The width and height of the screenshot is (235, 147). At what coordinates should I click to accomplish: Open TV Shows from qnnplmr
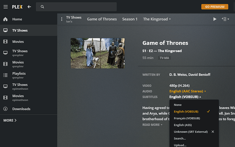tap(29, 53)
